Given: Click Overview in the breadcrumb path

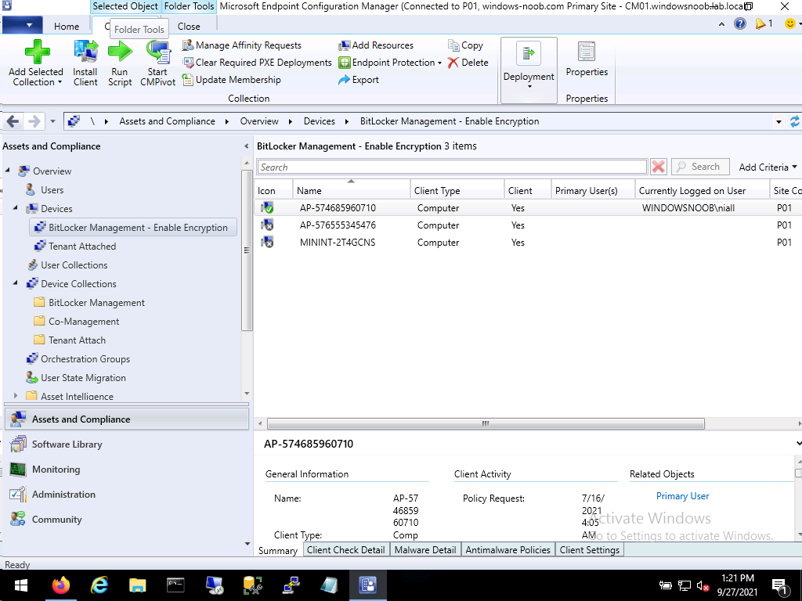Looking at the screenshot, I should pos(259,121).
